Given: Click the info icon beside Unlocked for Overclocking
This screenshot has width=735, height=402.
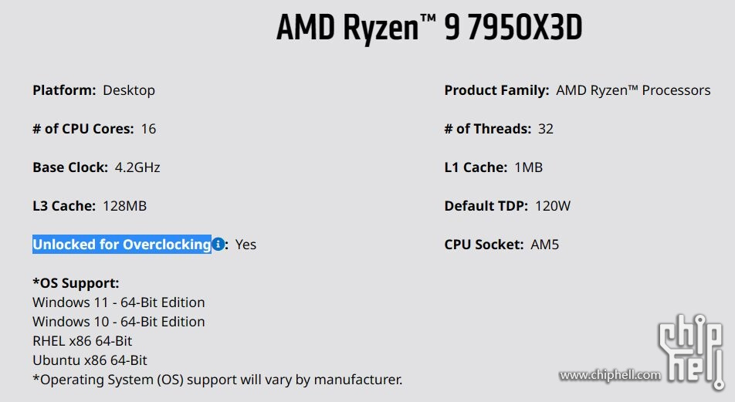Looking at the screenshot, I should pos(218,244).
